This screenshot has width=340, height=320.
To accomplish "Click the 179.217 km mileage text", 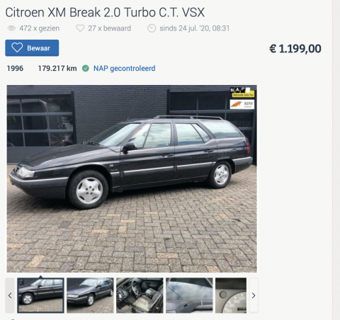I will [x=57, y=69].
